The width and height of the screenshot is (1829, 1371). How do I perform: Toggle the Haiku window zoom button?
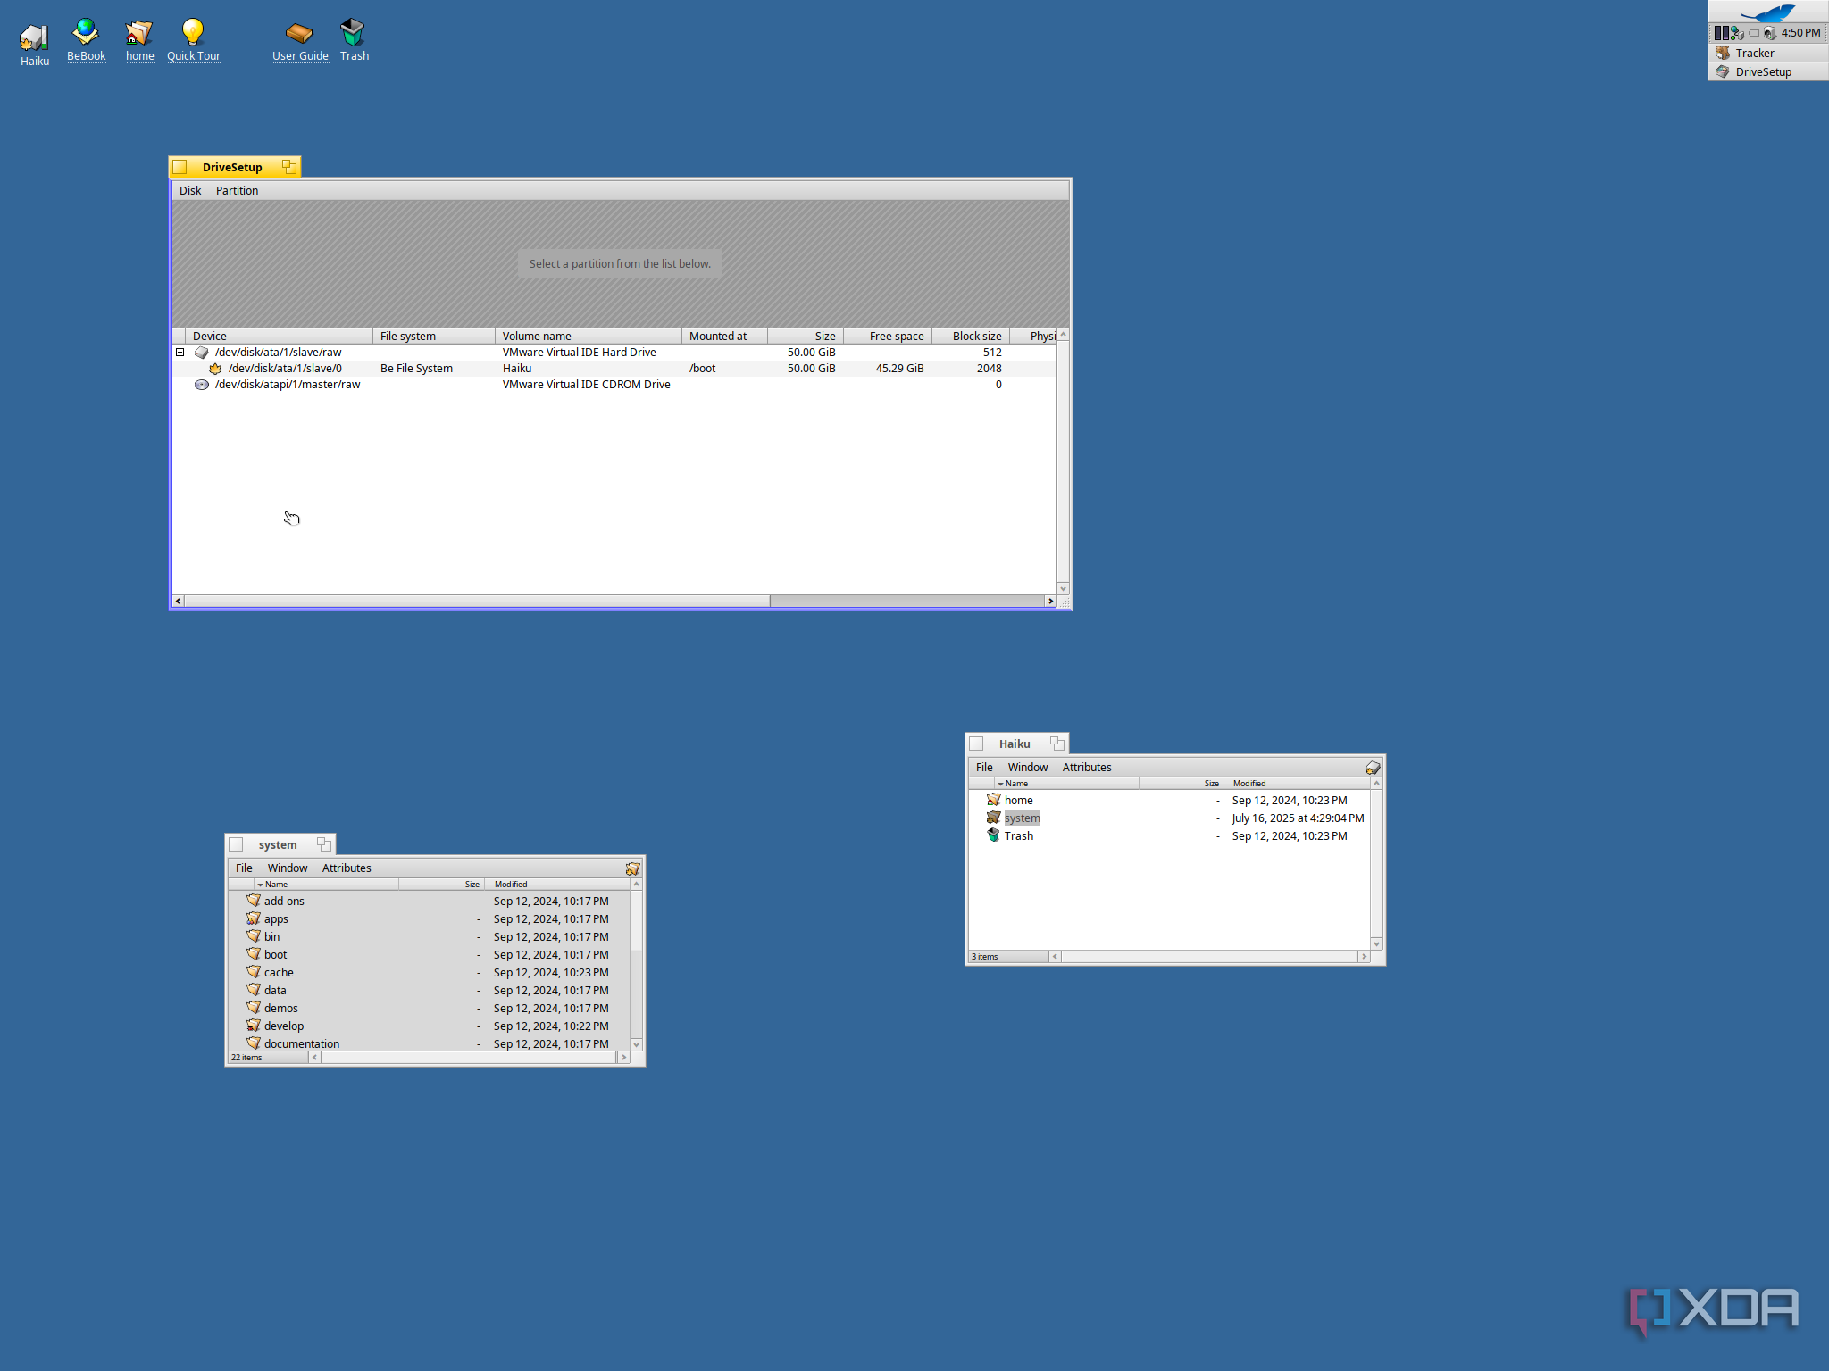click(1057, 744)
